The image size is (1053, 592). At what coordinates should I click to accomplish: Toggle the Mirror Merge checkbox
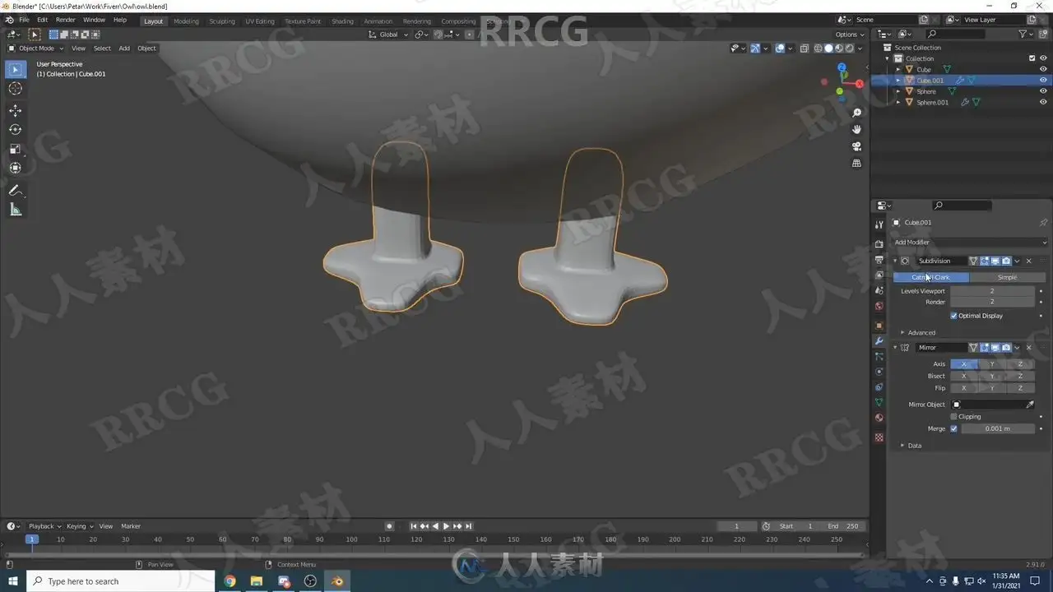point(954,428)
